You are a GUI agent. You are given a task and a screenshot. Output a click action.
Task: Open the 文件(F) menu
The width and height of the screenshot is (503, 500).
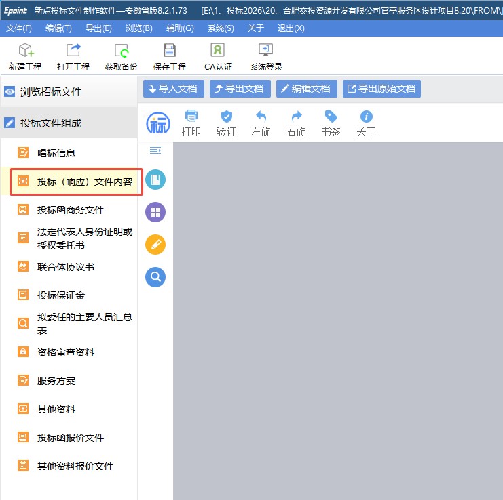(19, 28)
